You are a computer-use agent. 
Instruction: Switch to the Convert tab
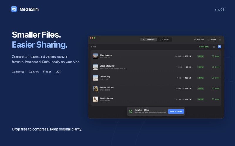164,40
